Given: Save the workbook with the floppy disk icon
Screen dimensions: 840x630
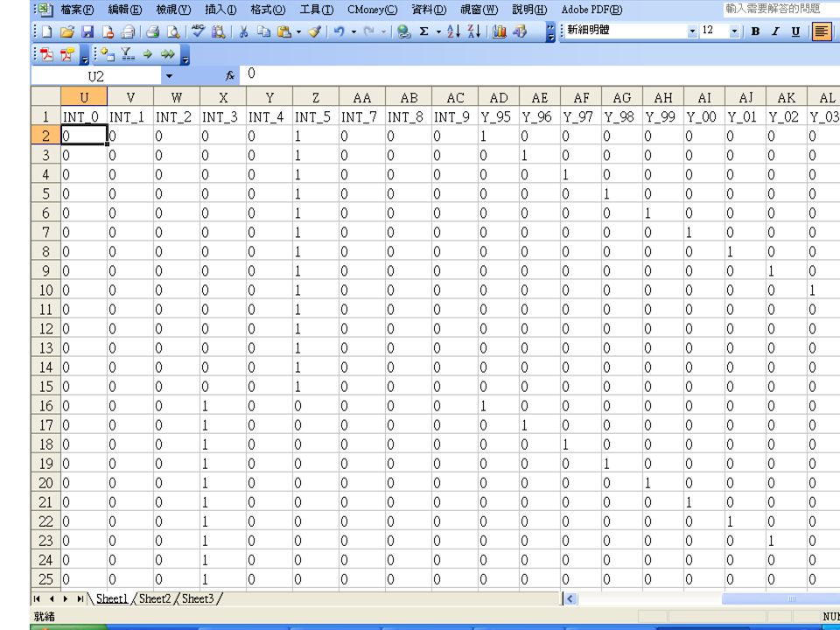Looking at the screenshot, I should pos(87,32).
